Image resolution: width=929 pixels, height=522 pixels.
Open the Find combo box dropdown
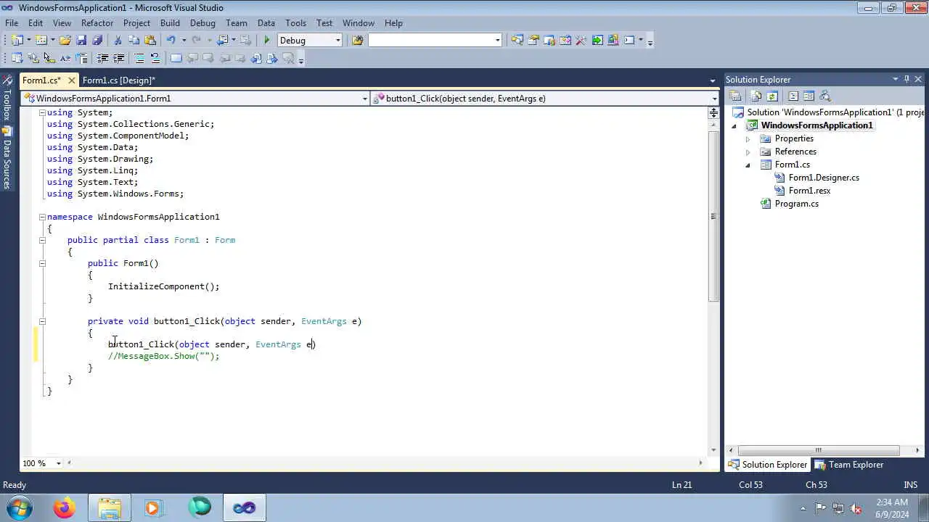(x=497, y=41)
